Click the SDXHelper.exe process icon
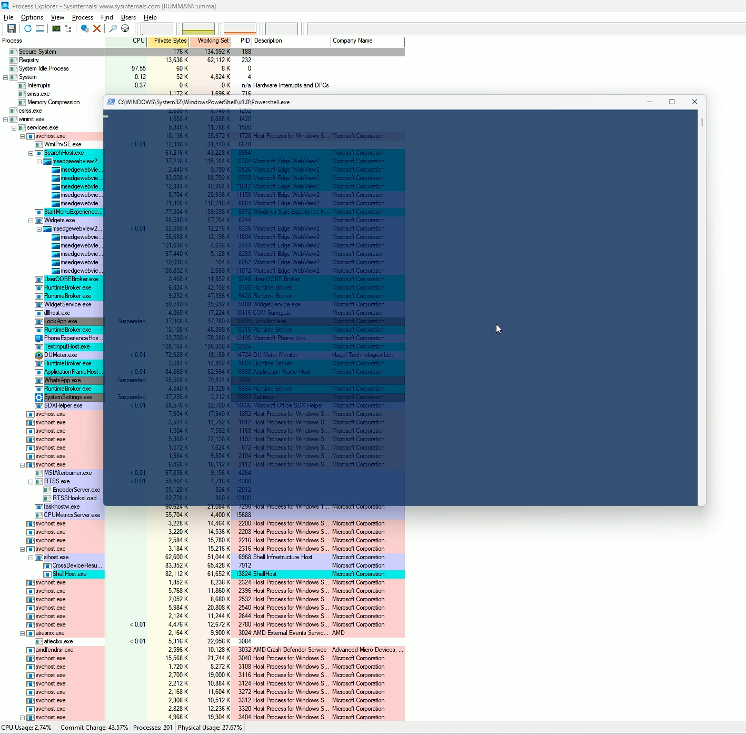The width and height of the screenshot is (746, 735). [x=39, y=405]
